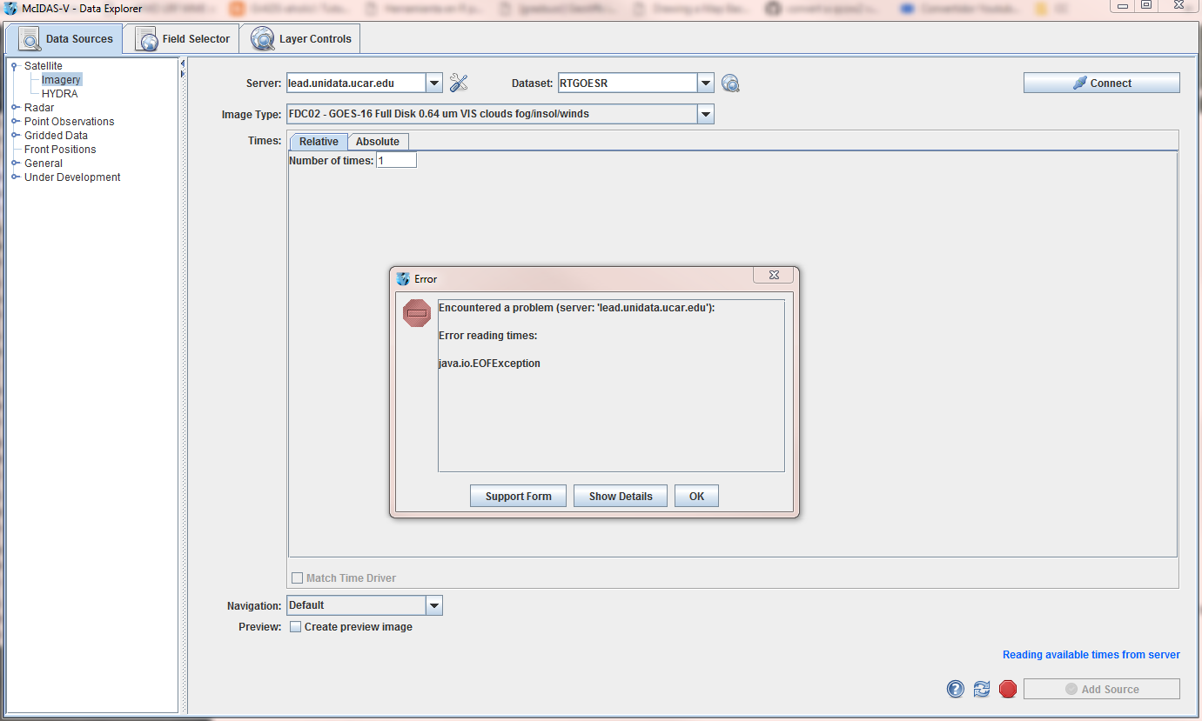Click the dataset magnifier icon next to RTGOESR
Image resolution: width=1202 pixels, height=721 pixels.
[730, 83]
